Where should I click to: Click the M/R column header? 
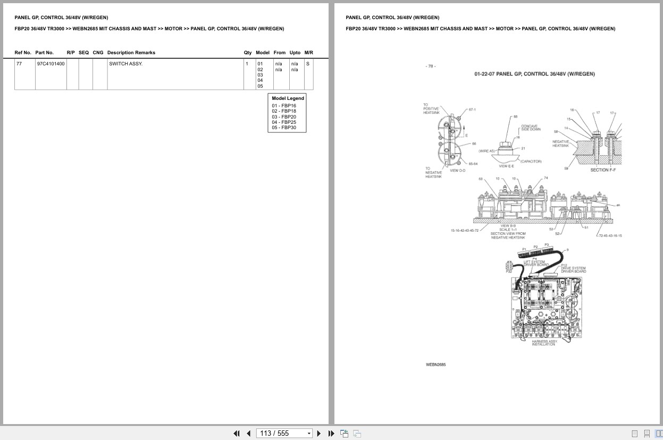[309, 53]
